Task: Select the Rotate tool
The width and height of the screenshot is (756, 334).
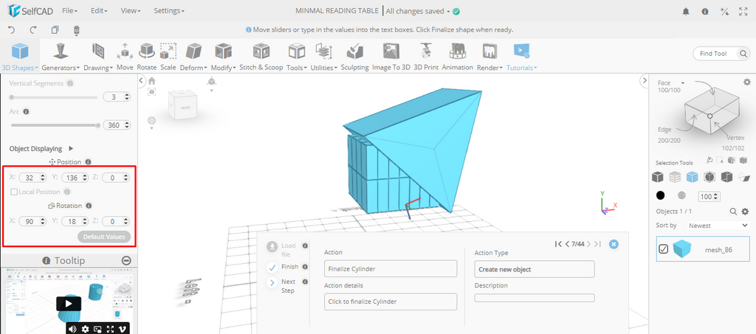Action: click(147, 55)
